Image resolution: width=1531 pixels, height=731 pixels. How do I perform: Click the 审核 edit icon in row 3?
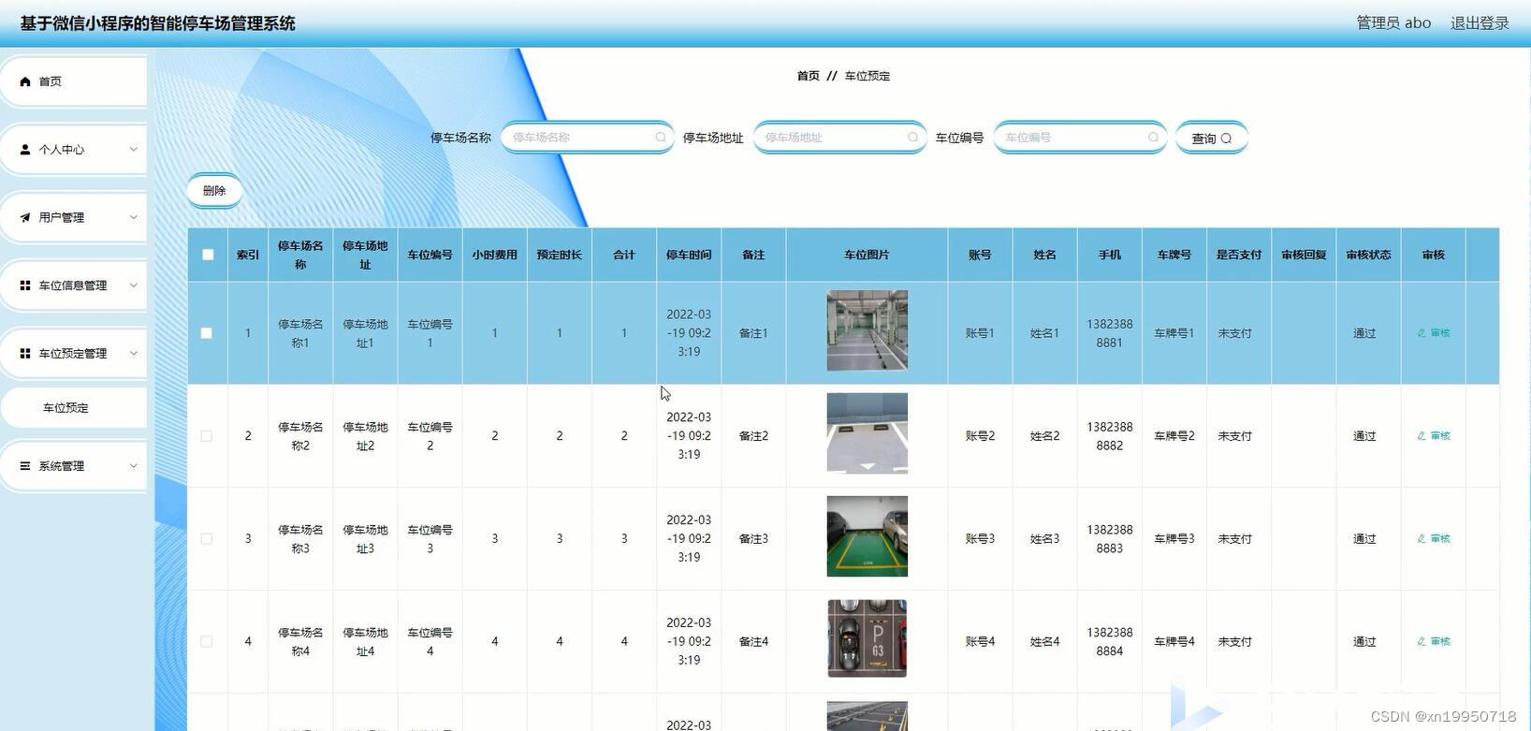point(1422,539)
